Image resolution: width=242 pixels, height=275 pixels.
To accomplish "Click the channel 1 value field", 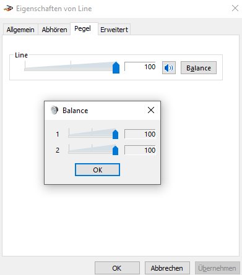I will point(140,134).
